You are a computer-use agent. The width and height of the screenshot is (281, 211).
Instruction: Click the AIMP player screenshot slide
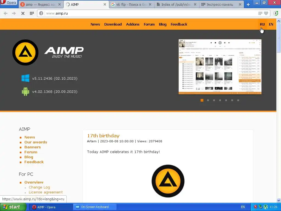click(220, 66)
